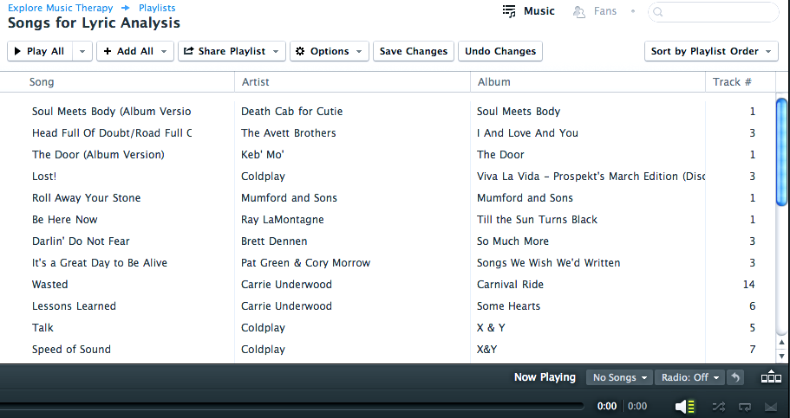Open the Fans section icon
790x418 pixels.
(x=579, y=11)
